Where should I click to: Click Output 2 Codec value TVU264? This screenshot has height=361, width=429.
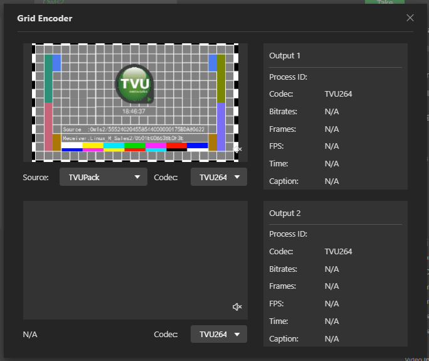[x=338, y=251]
